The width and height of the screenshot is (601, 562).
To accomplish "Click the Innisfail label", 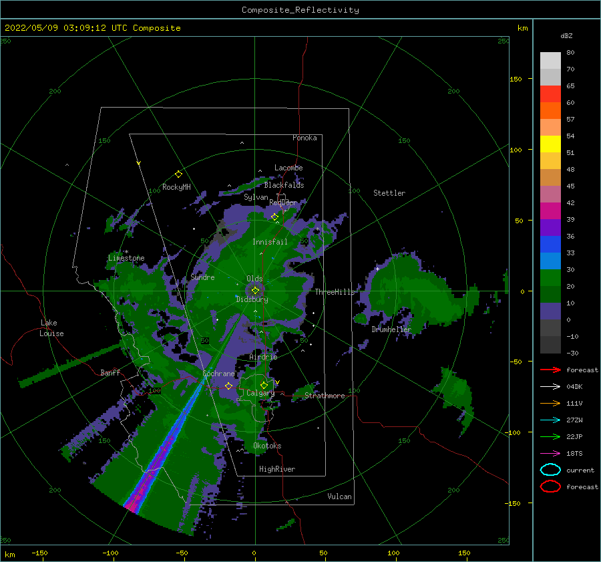I will coord(270,242).
